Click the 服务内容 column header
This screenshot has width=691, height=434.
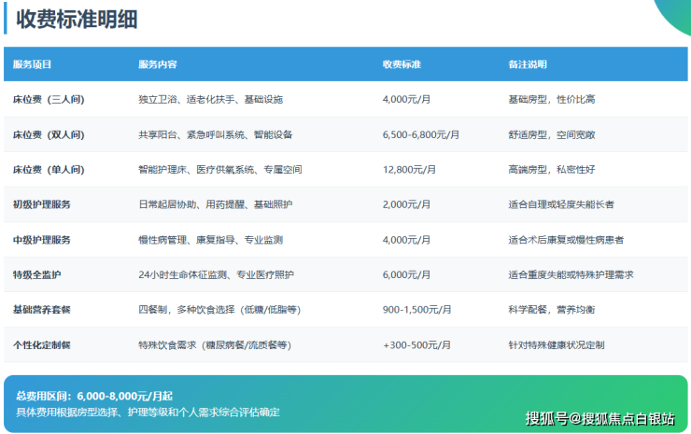(158, 65)
